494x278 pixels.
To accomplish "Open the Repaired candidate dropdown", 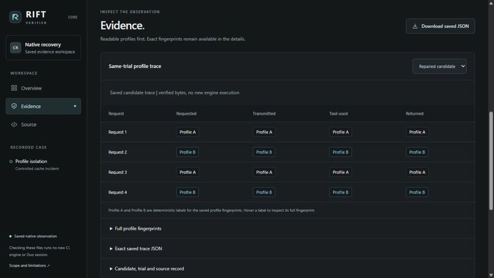I will pos(439,66).
